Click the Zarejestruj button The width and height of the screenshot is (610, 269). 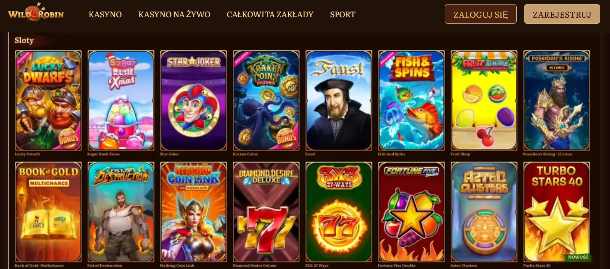click(562, 14)
